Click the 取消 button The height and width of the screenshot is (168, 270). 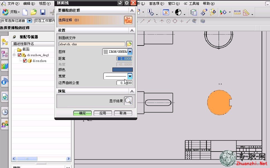coord(123,113)
